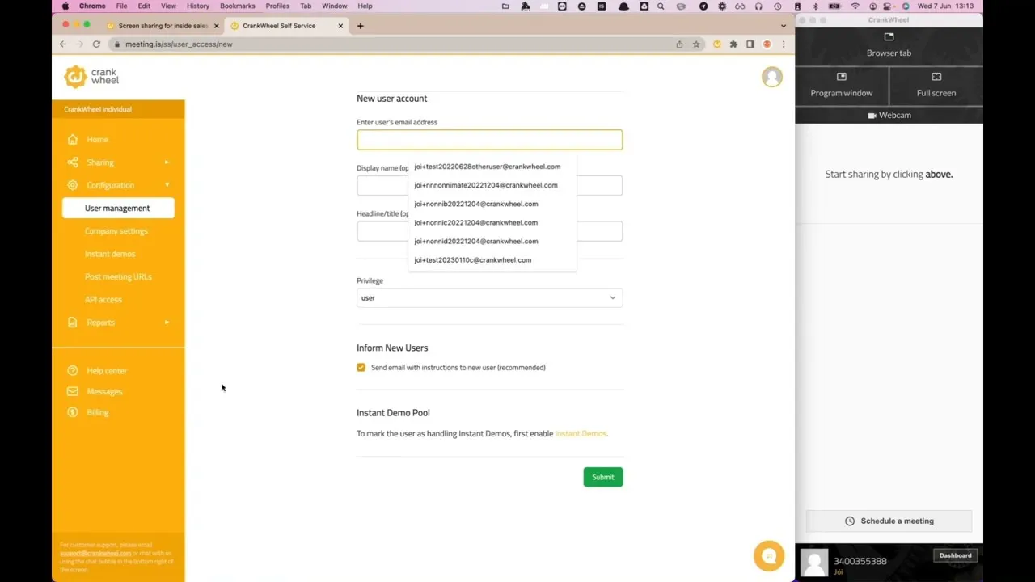Click the green Submit button

click(602, 477)
